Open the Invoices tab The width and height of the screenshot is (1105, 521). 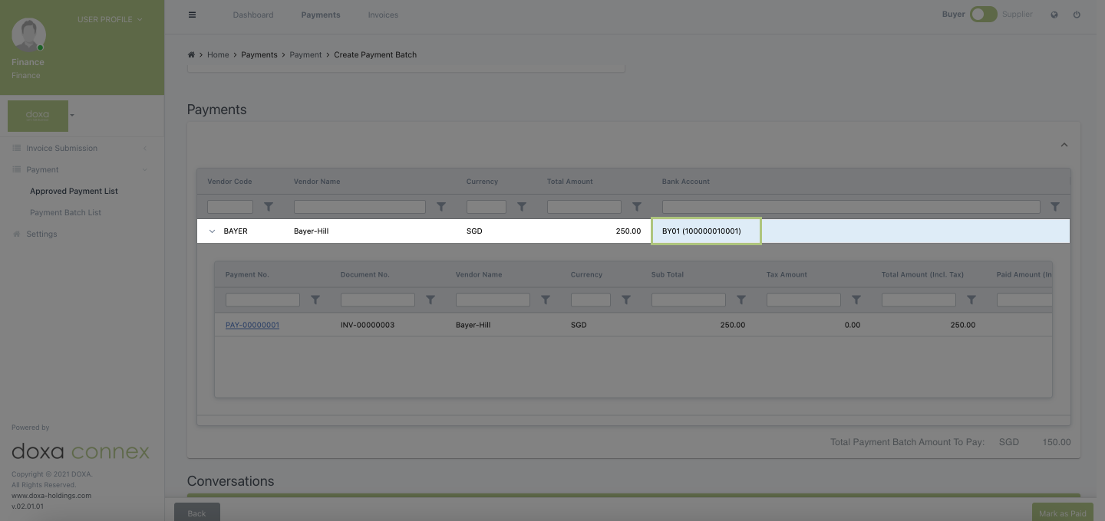pos(383,15)
